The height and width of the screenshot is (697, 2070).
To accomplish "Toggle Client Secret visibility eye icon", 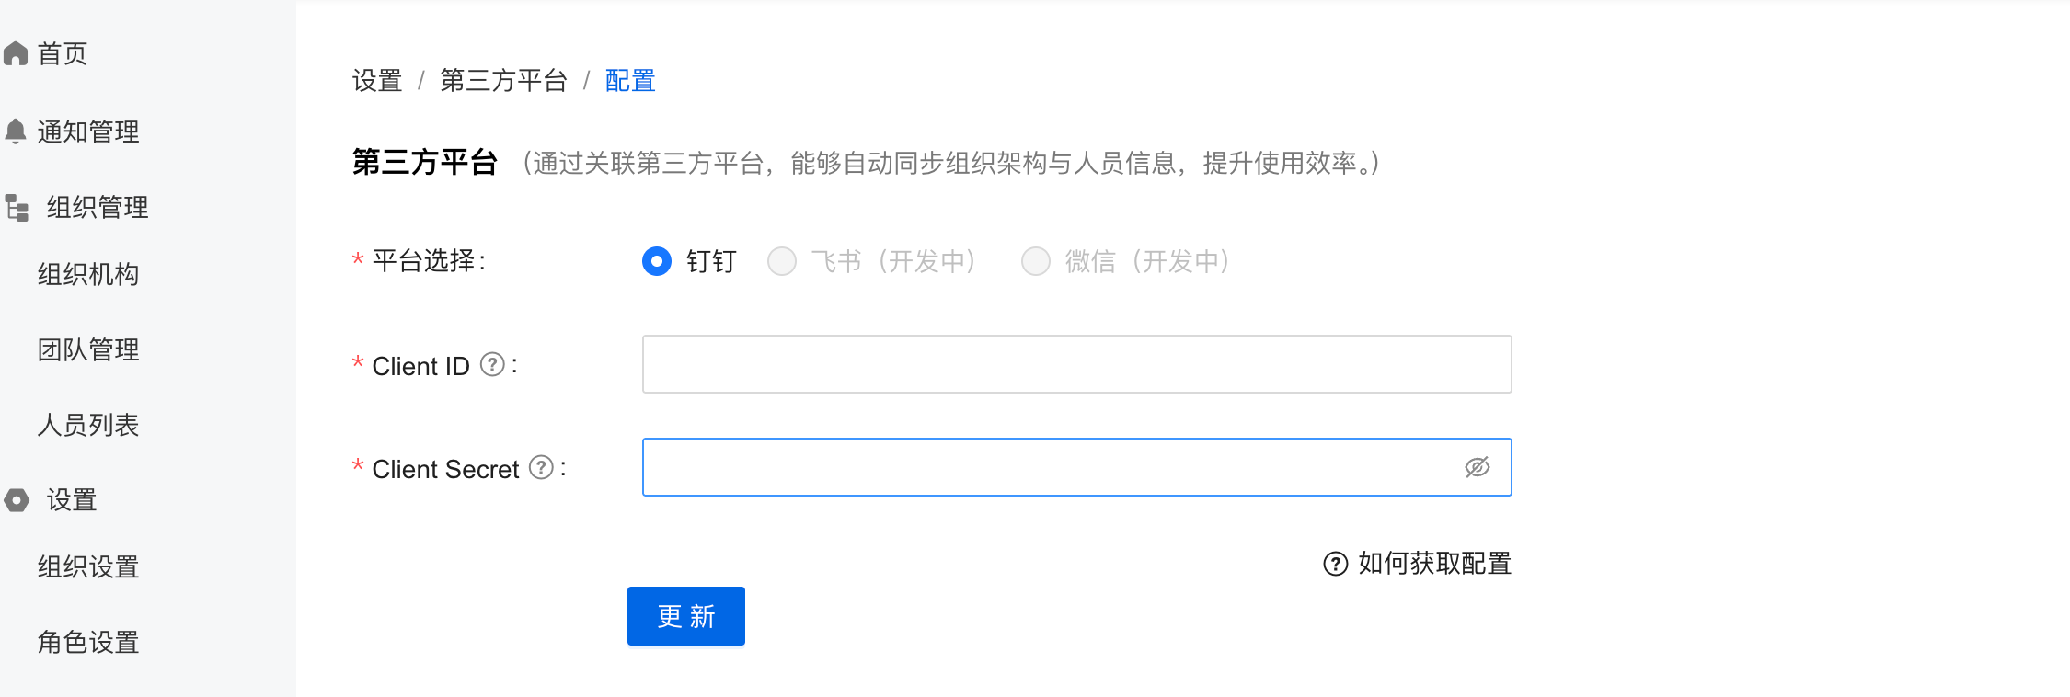I will (x=1478, y=467).
